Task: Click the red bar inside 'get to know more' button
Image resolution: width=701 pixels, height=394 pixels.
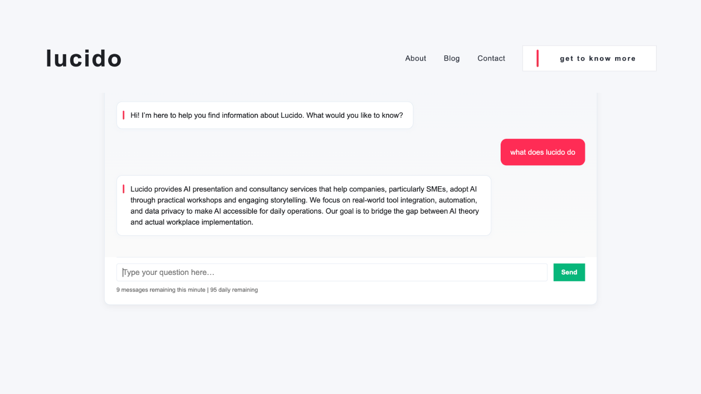Action: point(537,58)
